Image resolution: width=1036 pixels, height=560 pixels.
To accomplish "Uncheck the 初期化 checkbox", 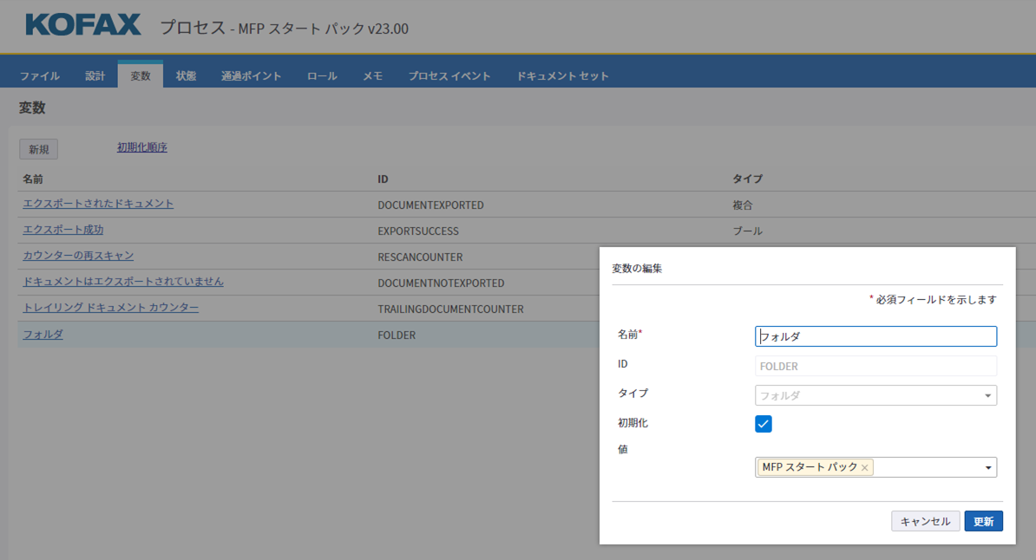I will pos(764,424).
